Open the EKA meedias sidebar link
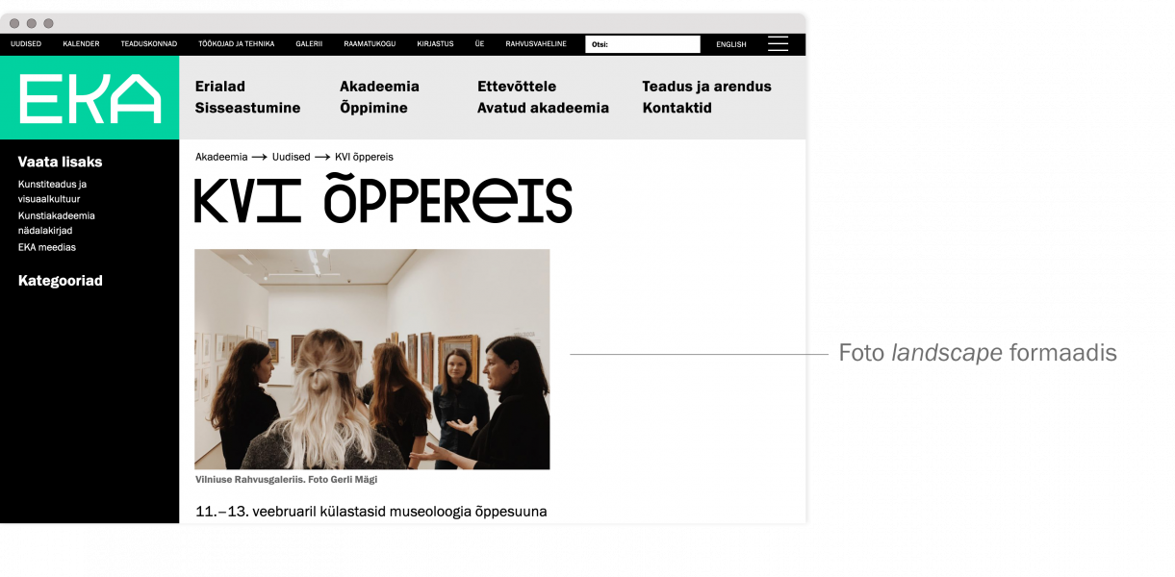The height and width of the screenshot is (577, 1175). 47,247
